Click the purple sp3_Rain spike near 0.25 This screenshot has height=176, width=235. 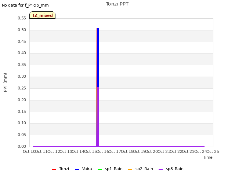pyautogui.click(x=98, y=117)
